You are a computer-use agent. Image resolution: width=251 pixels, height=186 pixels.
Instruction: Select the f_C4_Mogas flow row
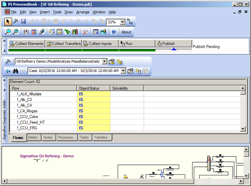(x=125, y=111)
